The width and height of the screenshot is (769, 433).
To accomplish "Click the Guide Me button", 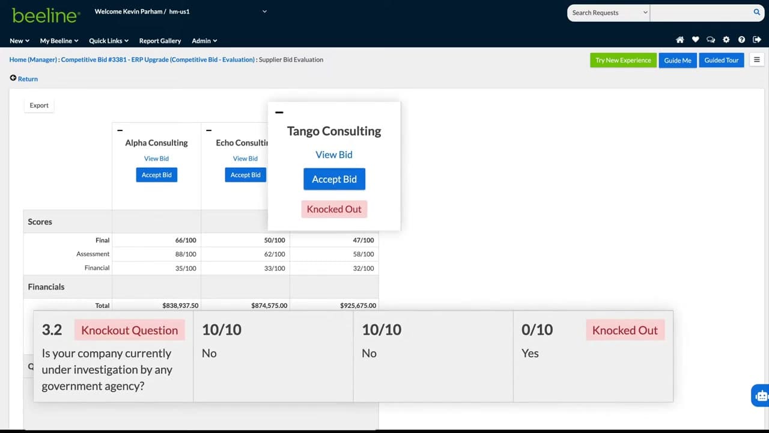I will (x=678, y=60).
